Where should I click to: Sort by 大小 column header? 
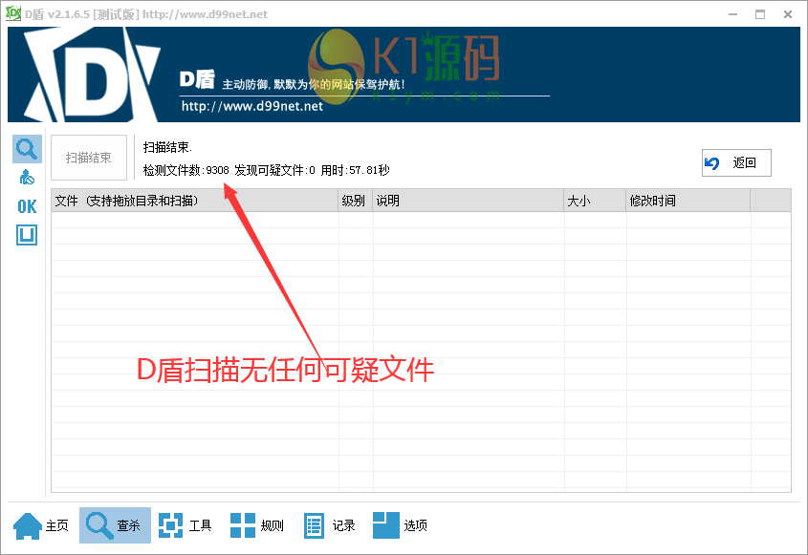(x=595, y=201)
